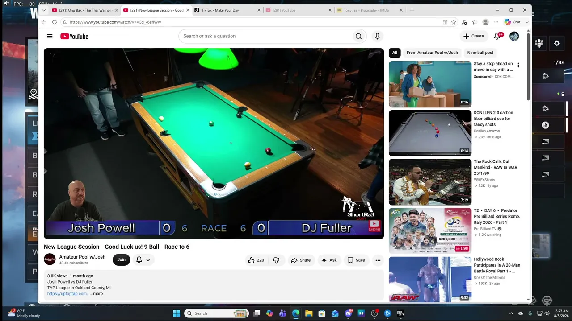Screen dimensions: 572x321
Task: Click the video title 'New League Session - Good Luck us!'
Action: 117,247
